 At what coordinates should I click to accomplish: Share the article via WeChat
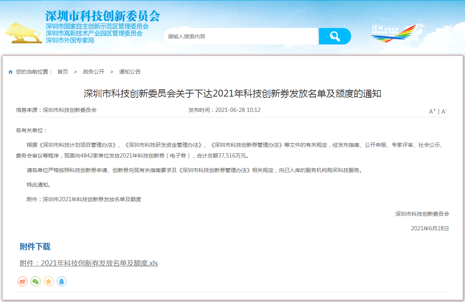pos(35,281)
